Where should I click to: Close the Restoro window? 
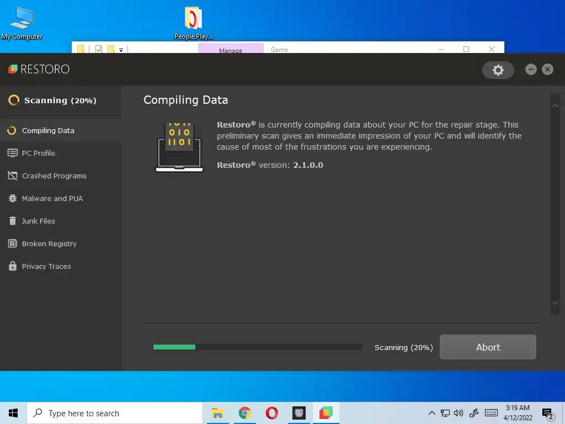click(x=547, y=69)
